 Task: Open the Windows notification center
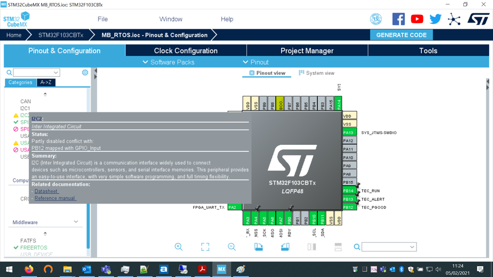[480, 269]
